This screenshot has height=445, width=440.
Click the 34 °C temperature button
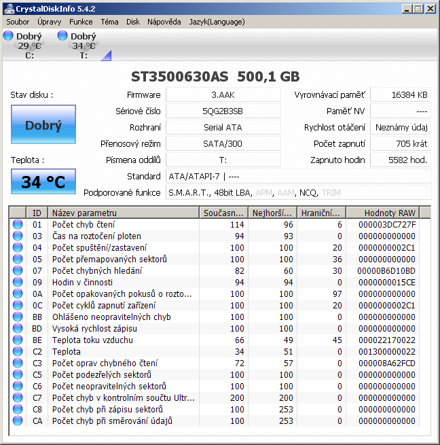pyautogui.click(x=43, y=181)
